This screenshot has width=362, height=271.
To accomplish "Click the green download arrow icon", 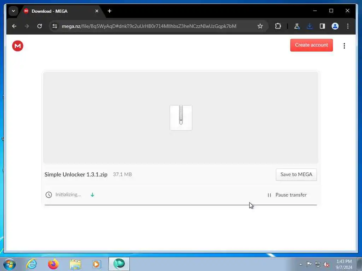I will [92, 195].
